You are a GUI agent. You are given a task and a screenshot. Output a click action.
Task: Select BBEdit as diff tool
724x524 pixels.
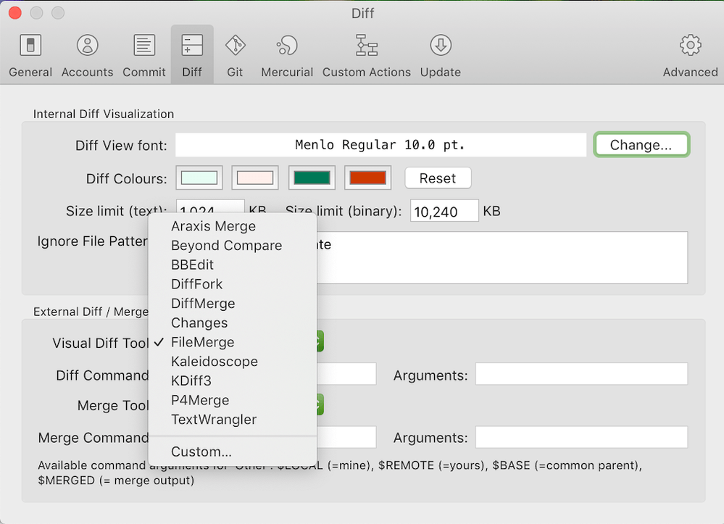point(233,265)
